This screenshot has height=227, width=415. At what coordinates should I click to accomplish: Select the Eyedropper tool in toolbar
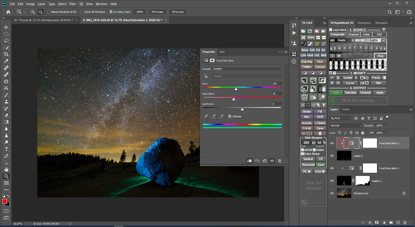point(6,61)
